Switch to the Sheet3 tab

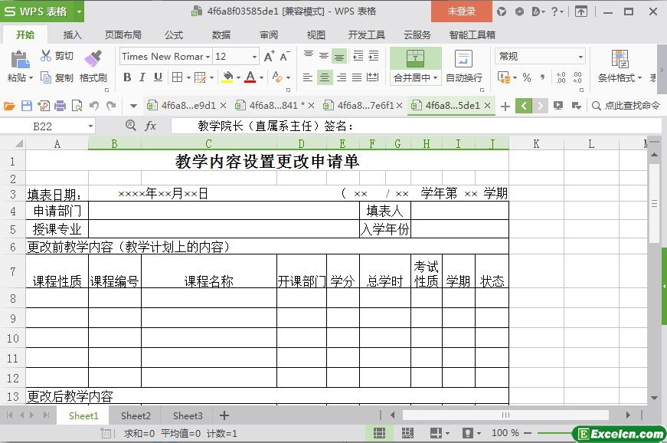(x=188, y=415)
